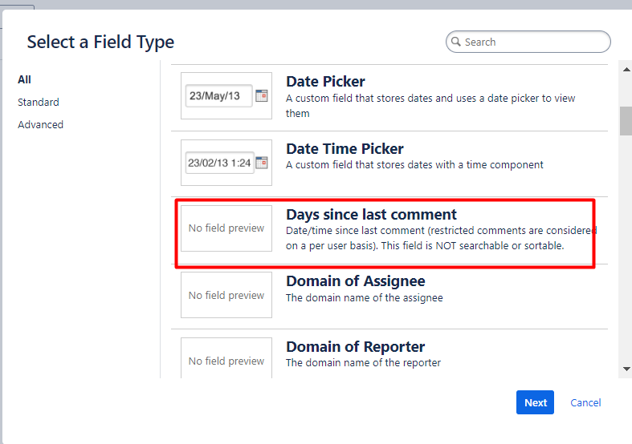Show the Advanced field types

tap(40, 125)
